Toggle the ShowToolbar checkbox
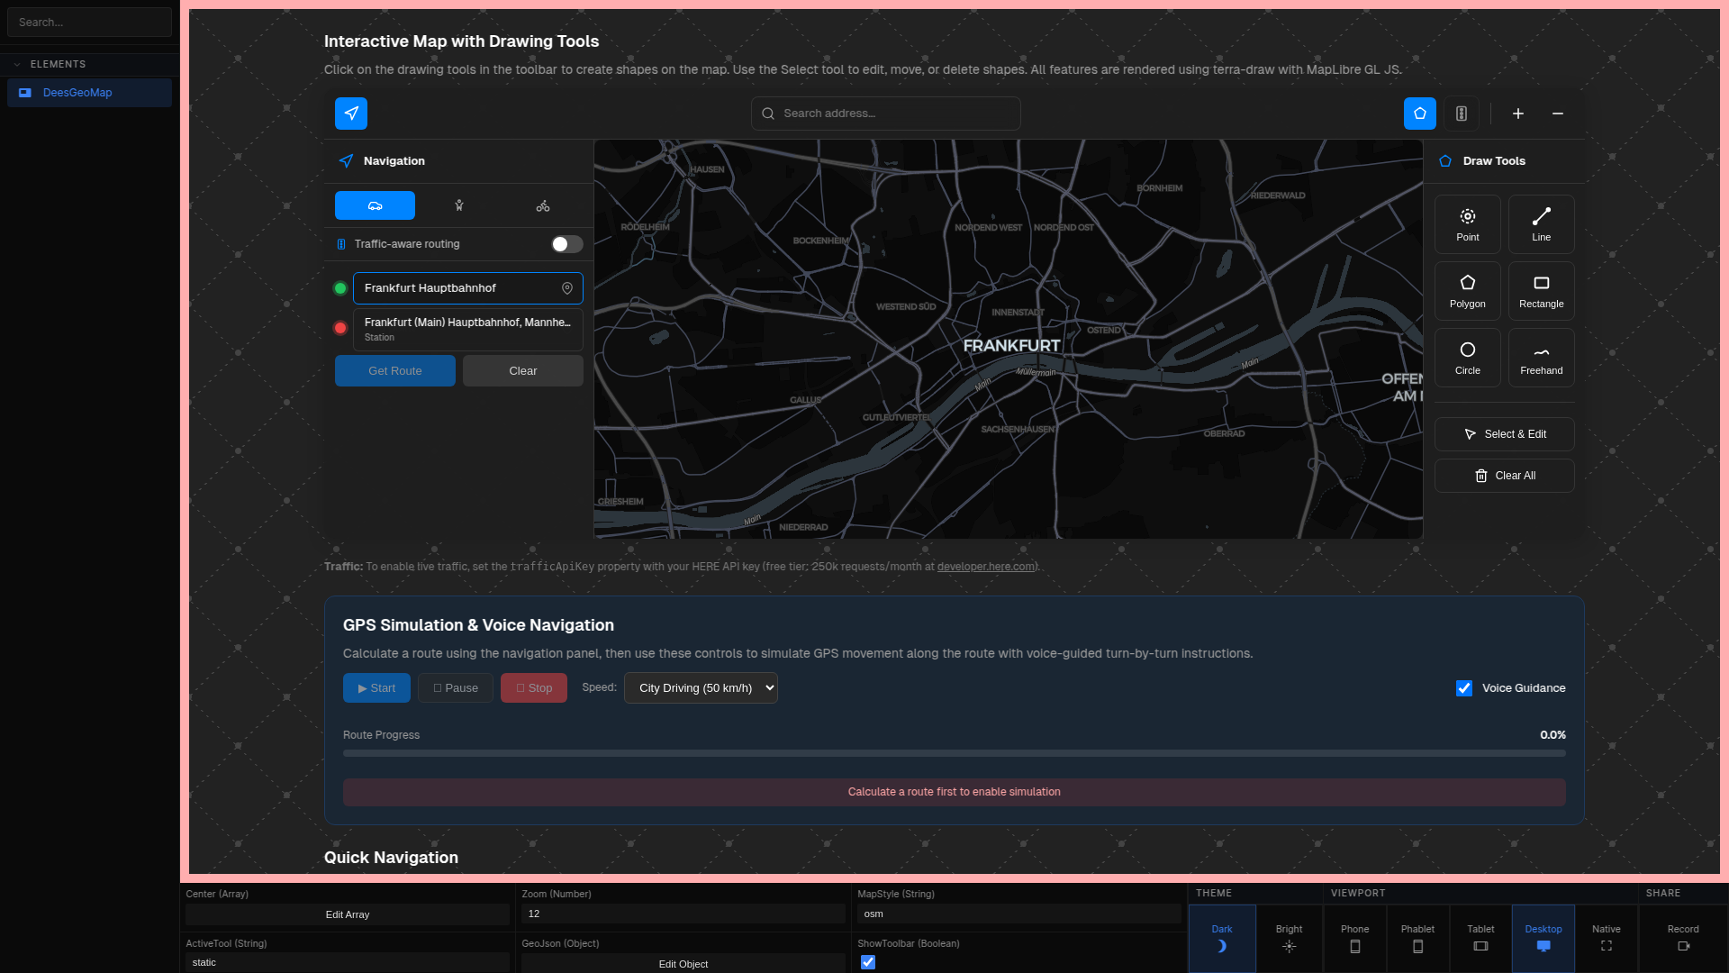Viewport: 1729px width, 973px height. (868, 962)
